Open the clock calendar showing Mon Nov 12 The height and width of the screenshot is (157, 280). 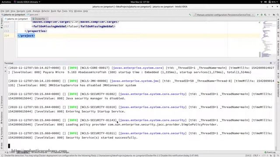tap(140, 2)
